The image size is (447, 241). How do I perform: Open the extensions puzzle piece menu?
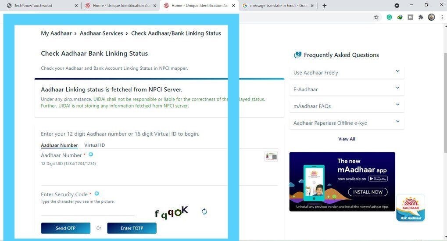click(x=421, y=18)
